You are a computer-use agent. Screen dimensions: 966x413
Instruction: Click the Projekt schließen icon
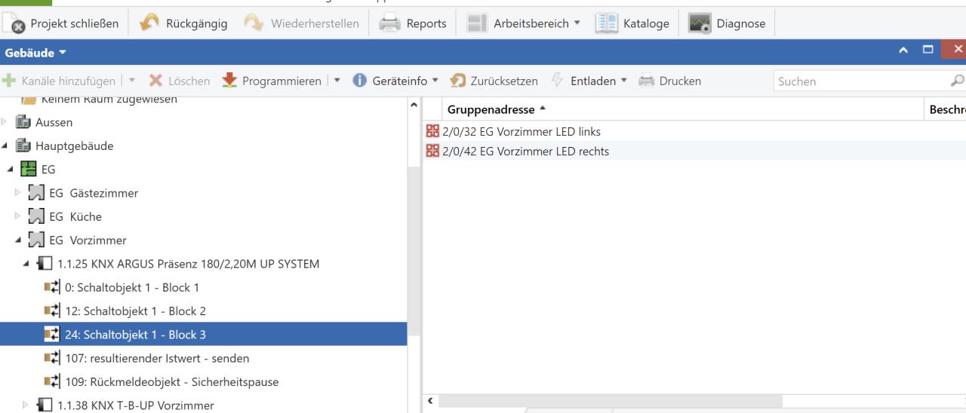[x=16, y=23]
